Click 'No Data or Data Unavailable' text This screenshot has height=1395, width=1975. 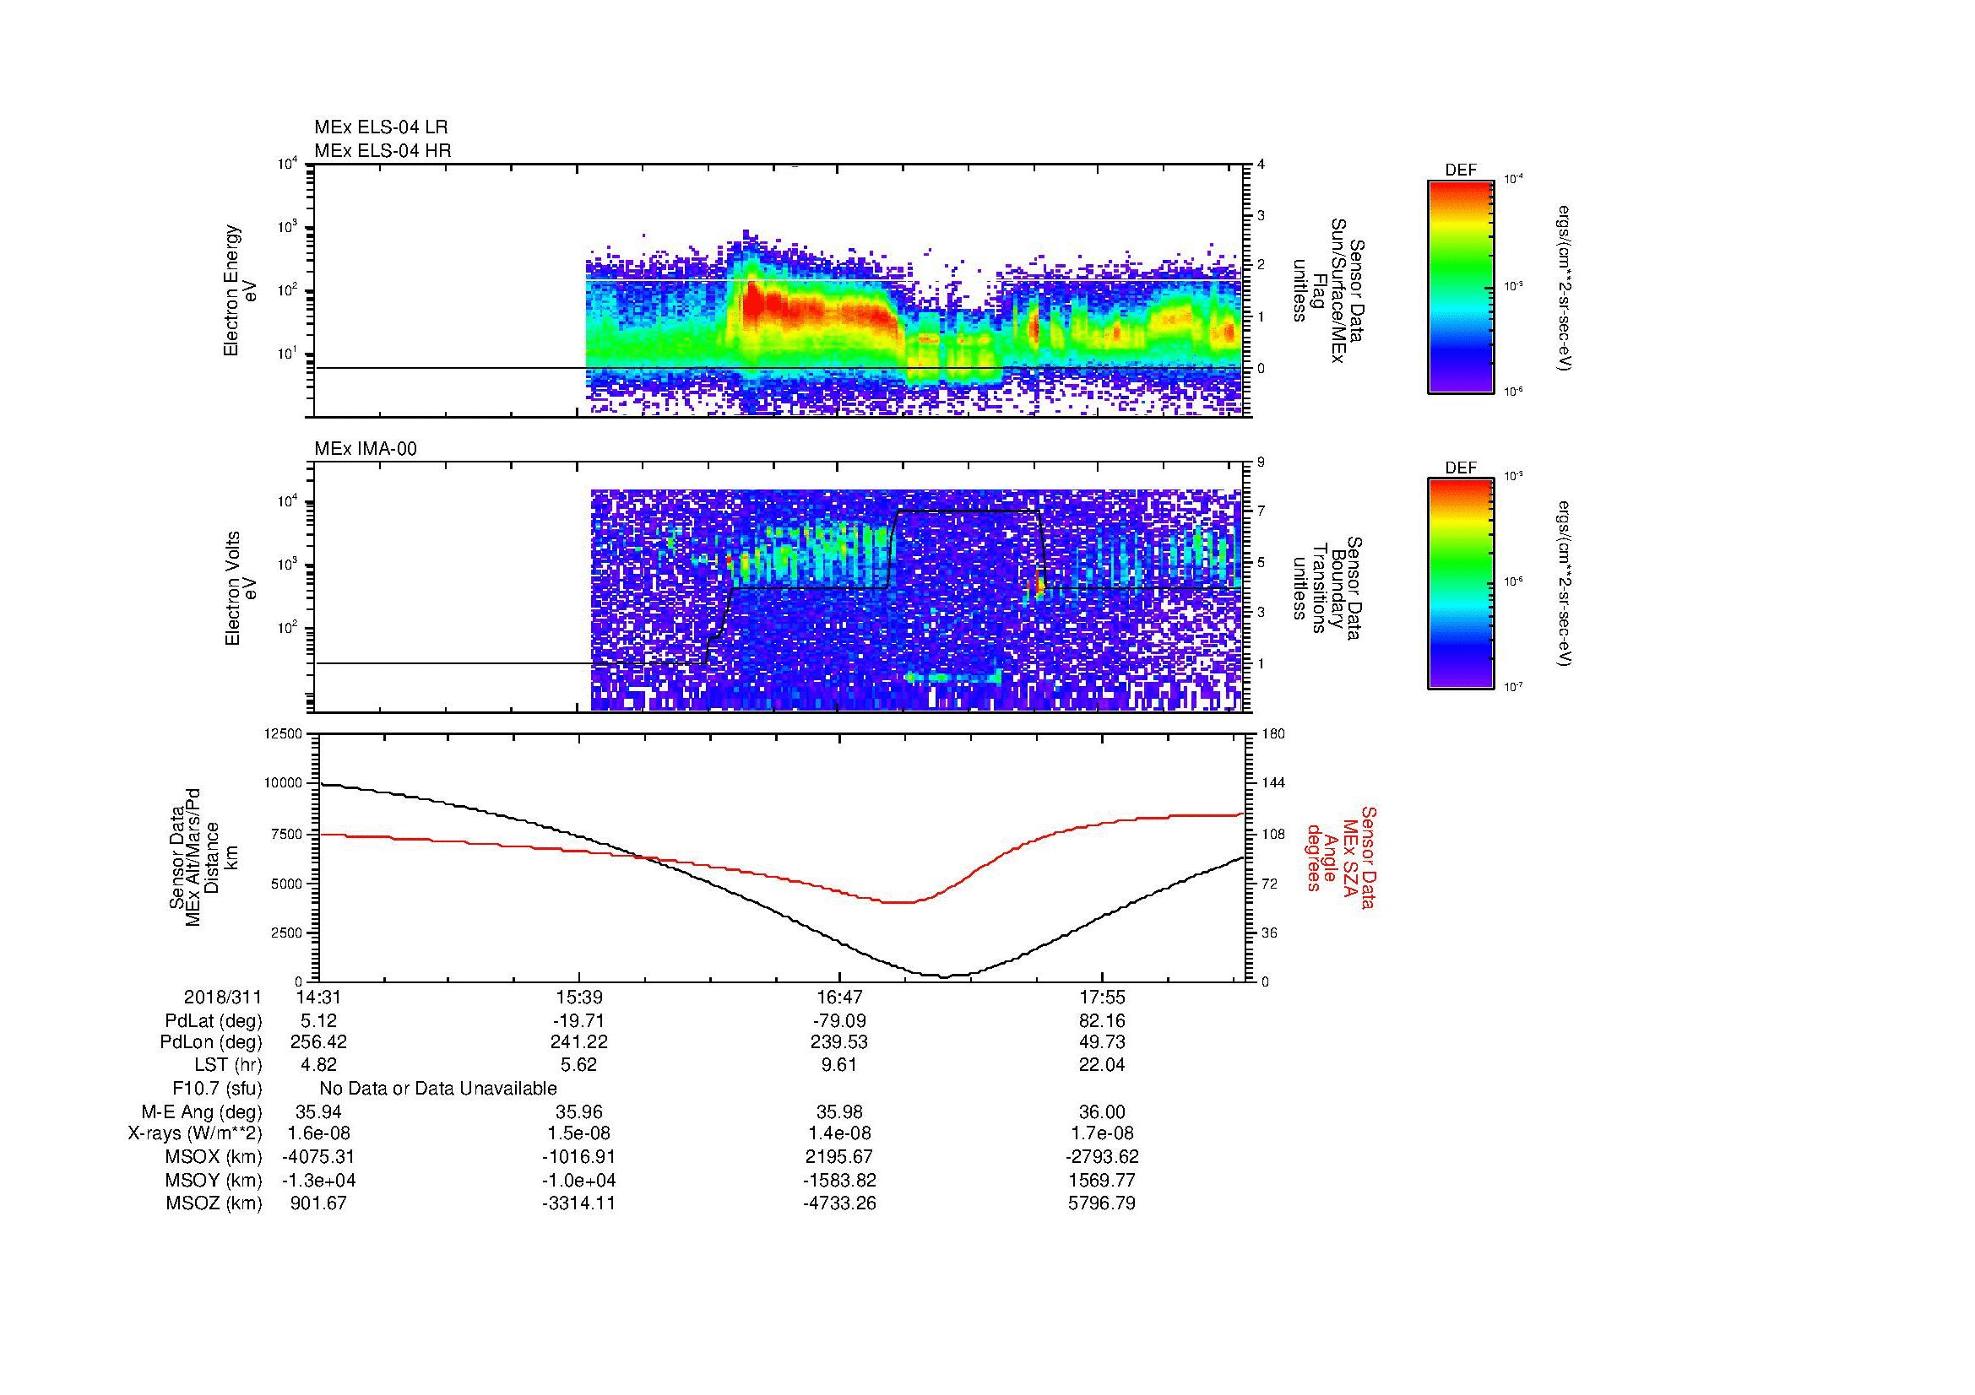coord(438,1089)
